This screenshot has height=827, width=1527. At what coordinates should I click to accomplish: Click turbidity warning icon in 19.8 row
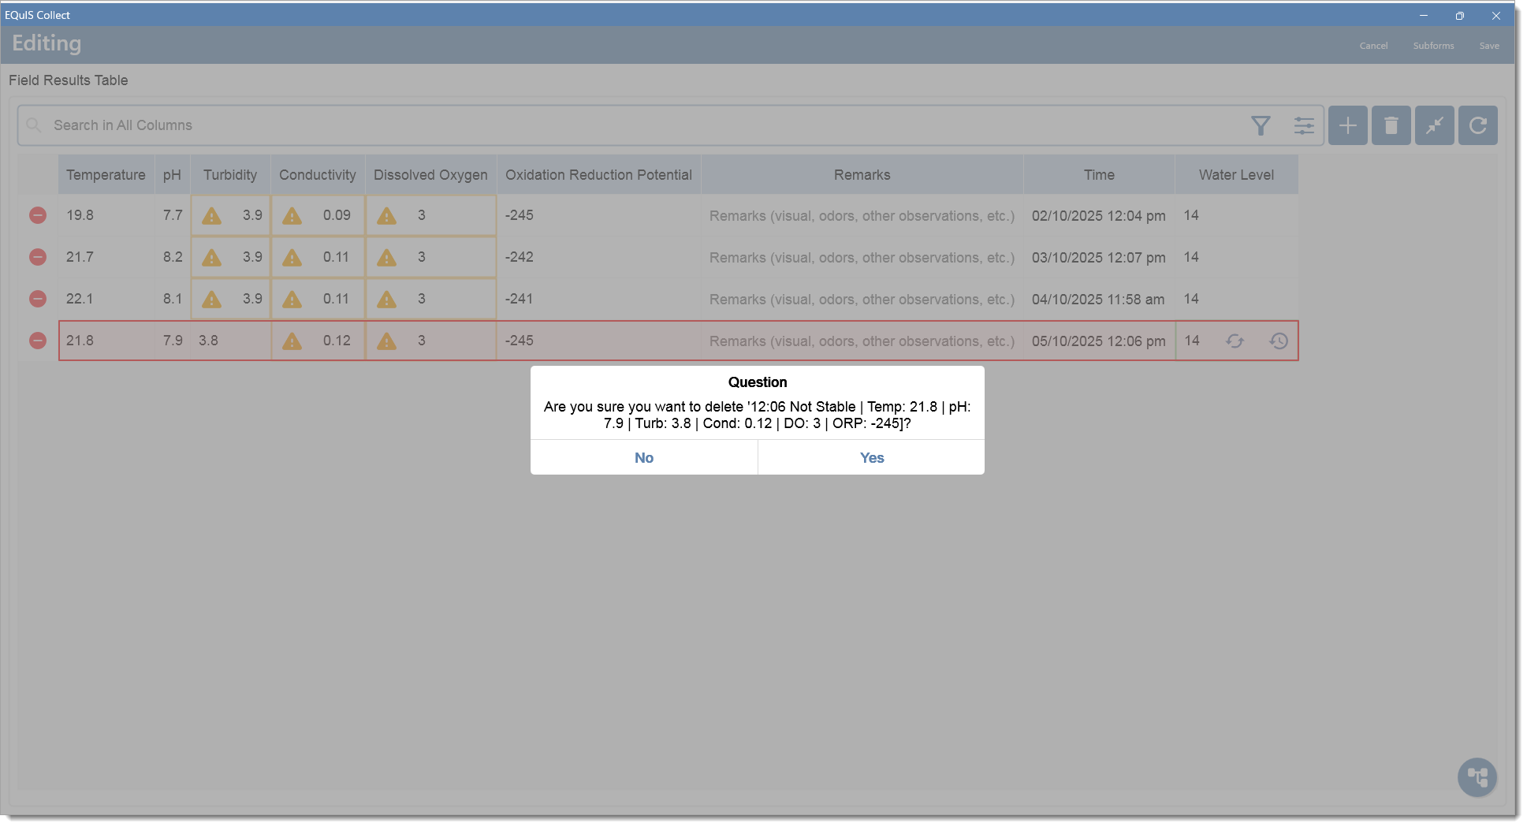(x=211, y=215)
